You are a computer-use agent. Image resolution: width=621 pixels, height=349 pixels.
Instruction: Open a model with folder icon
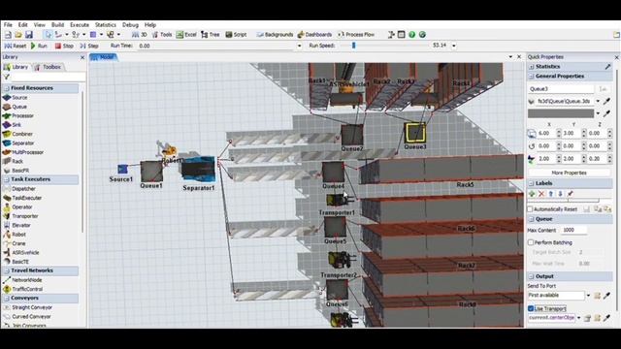(18, 35)
